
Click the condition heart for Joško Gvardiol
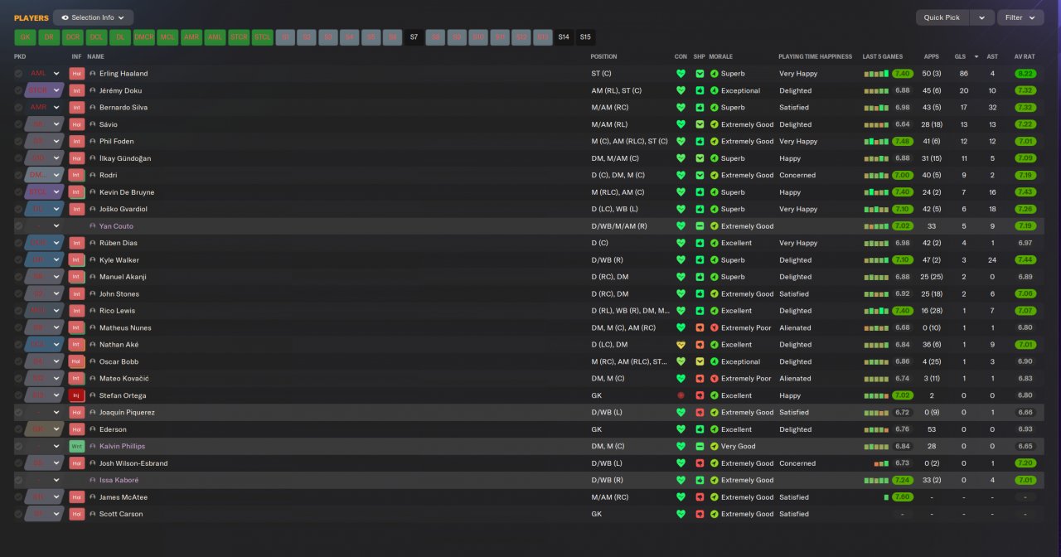[x=681, y=209]
